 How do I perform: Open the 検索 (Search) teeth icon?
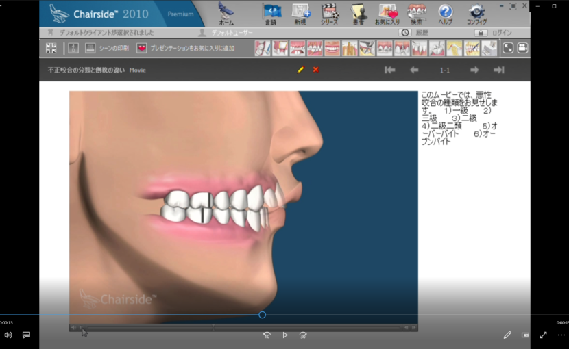pyautogui.click(x=415, y=12)
